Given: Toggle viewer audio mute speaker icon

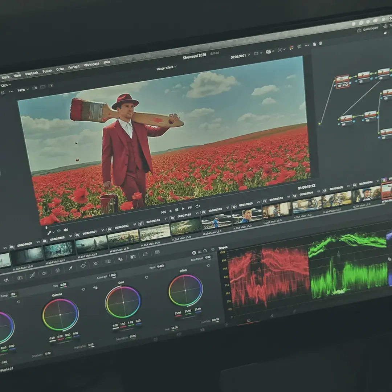Looking at the screenshot, I should [66, 230].
